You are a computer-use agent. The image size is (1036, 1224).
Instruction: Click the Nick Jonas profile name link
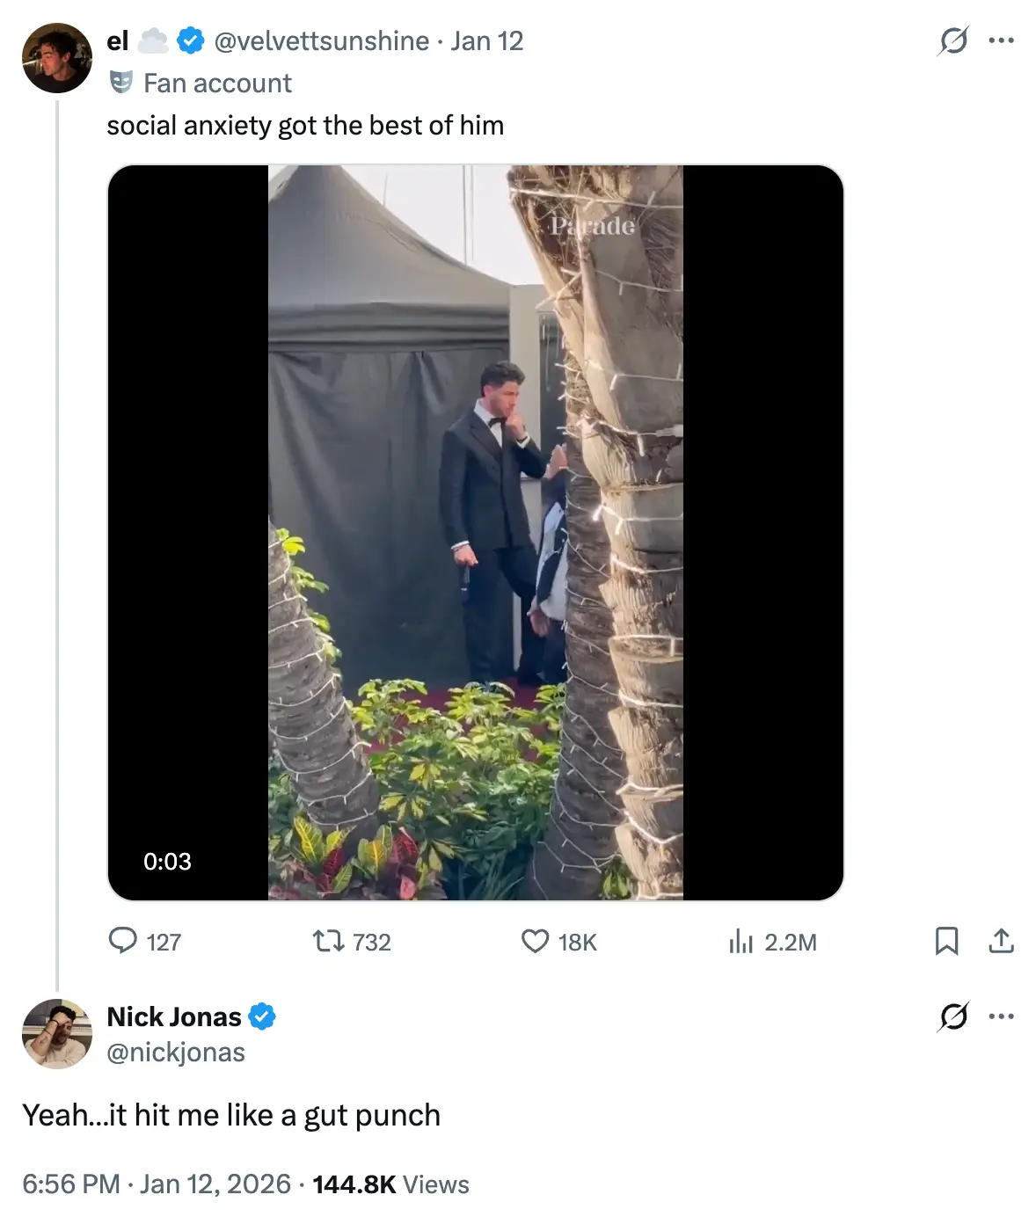click(175, 1016)
